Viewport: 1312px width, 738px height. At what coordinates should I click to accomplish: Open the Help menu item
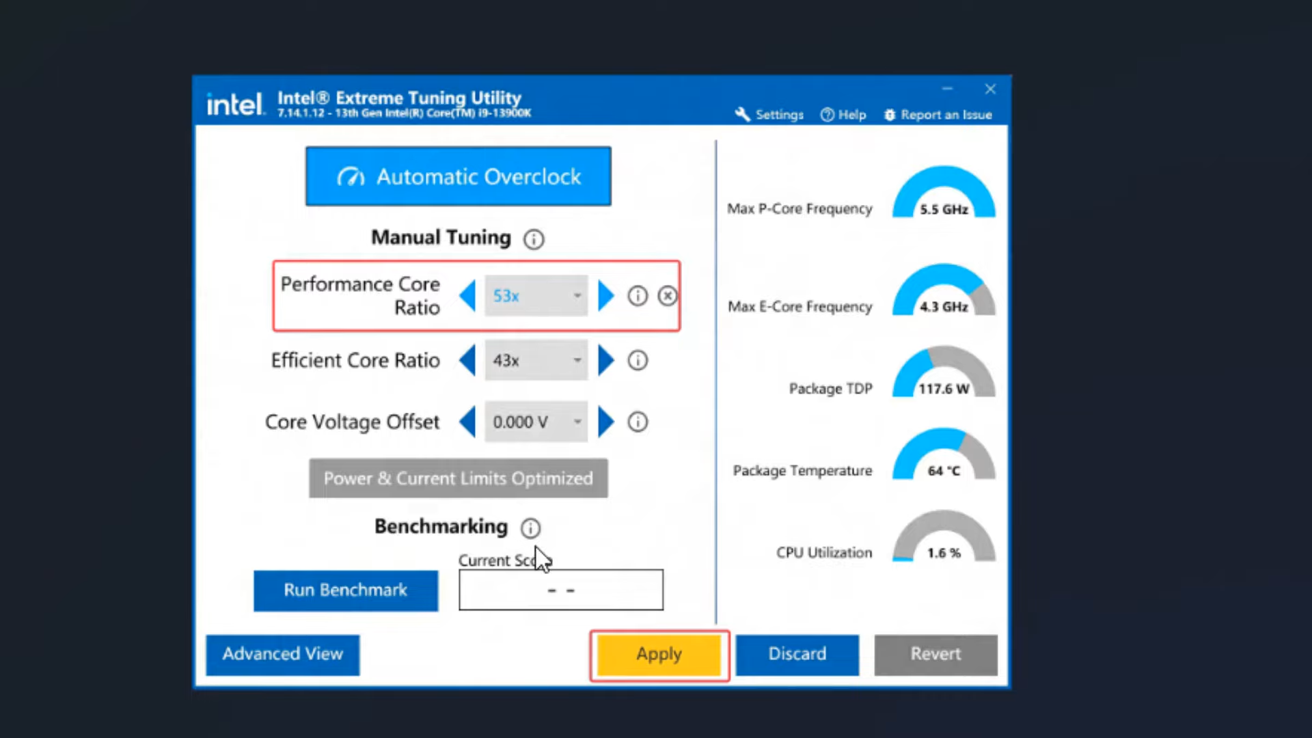(x=843, y=115)
